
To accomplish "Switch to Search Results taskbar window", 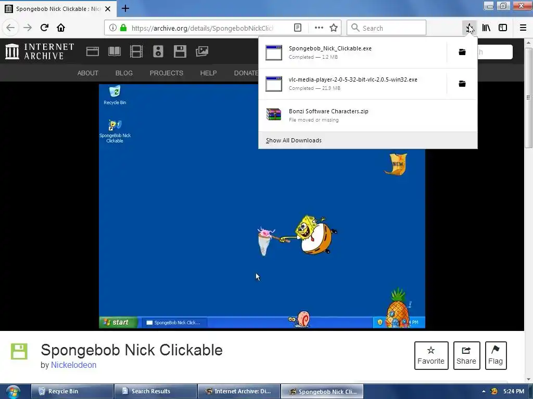I will [x=156, y=392].
